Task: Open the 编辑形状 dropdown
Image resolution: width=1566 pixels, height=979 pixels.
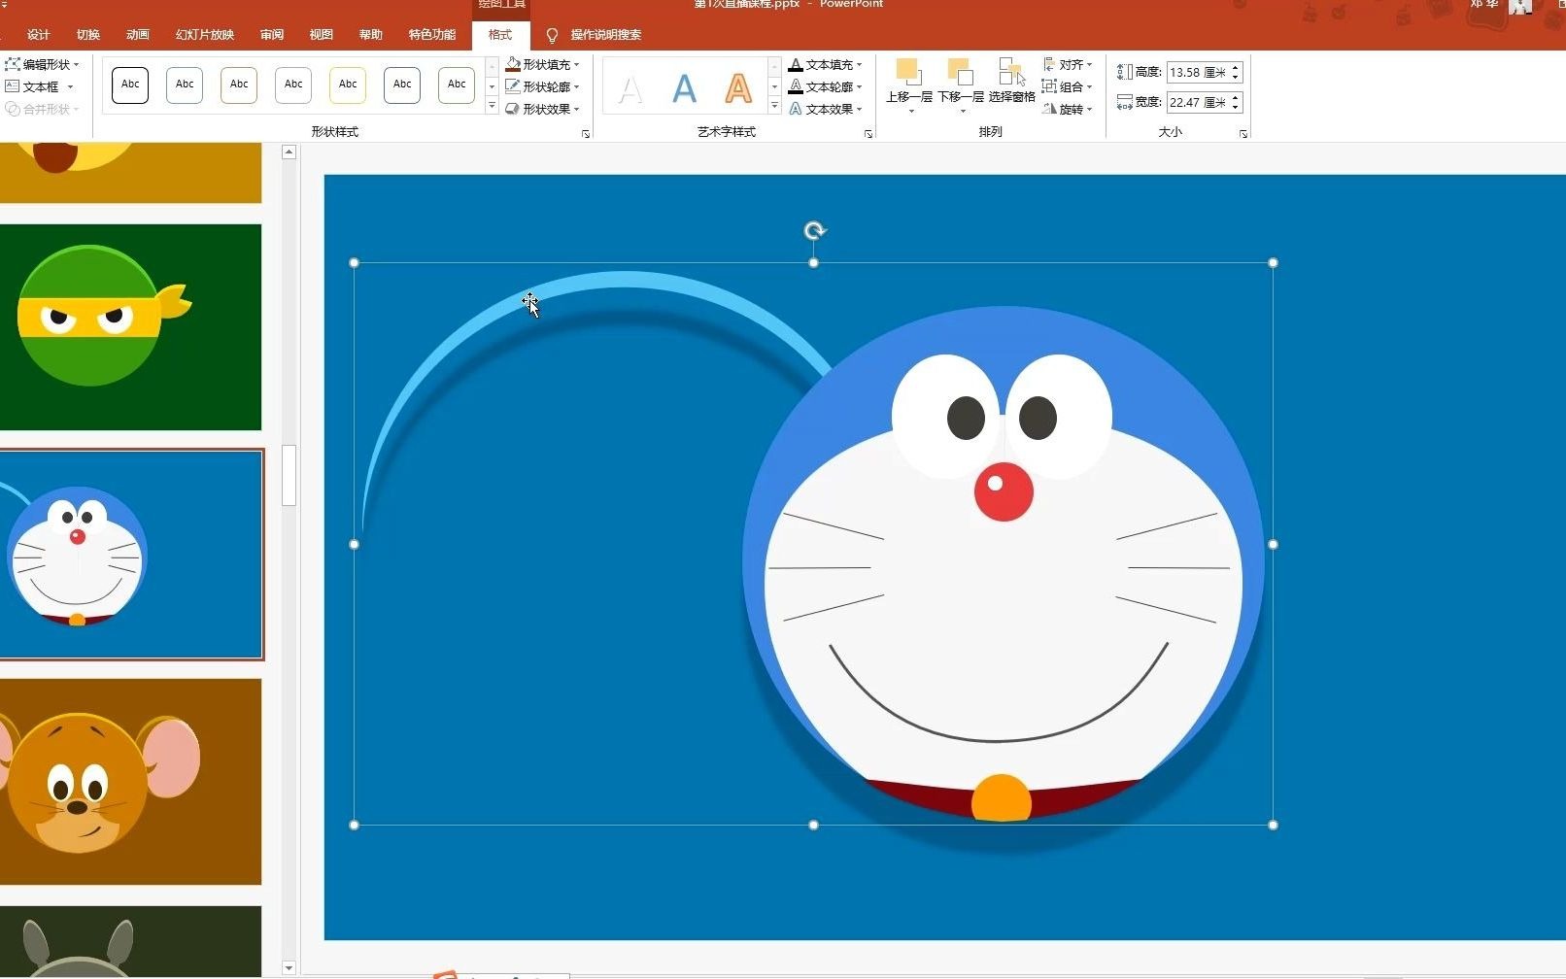Action: (44, 64)
